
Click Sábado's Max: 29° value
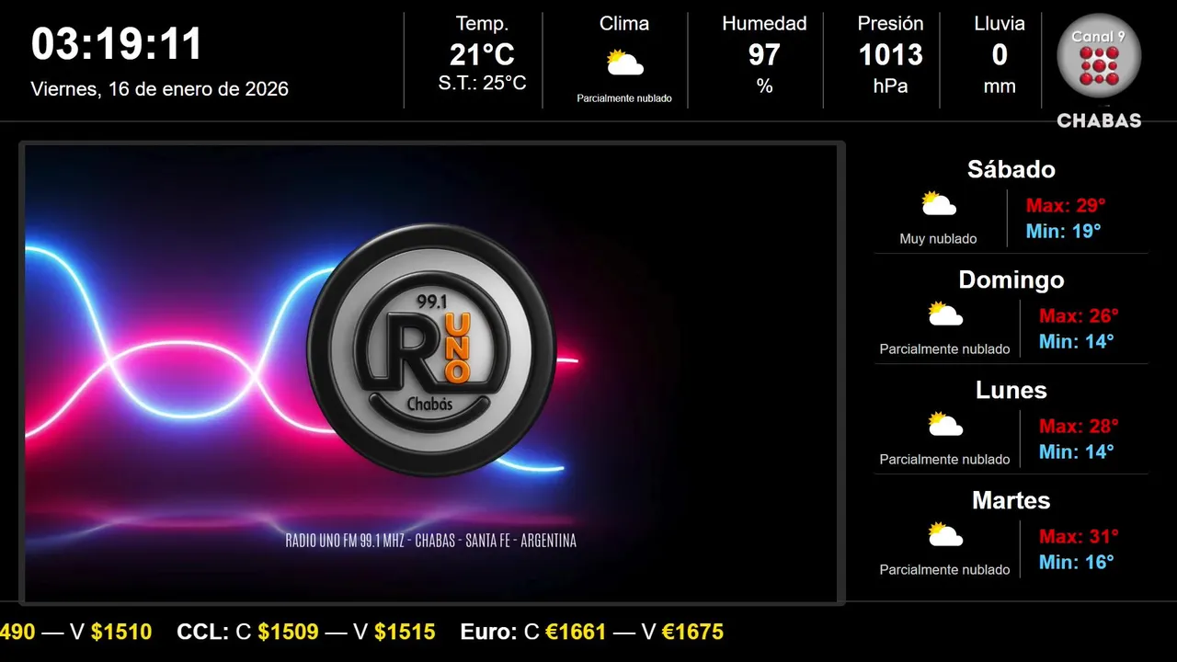click(1066, 205)
